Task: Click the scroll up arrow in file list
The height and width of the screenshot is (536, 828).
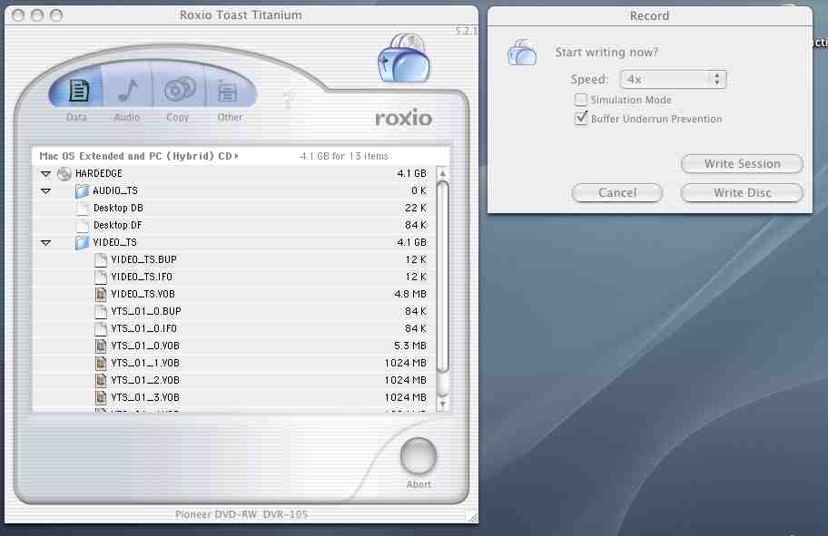Action: point(443,173)
